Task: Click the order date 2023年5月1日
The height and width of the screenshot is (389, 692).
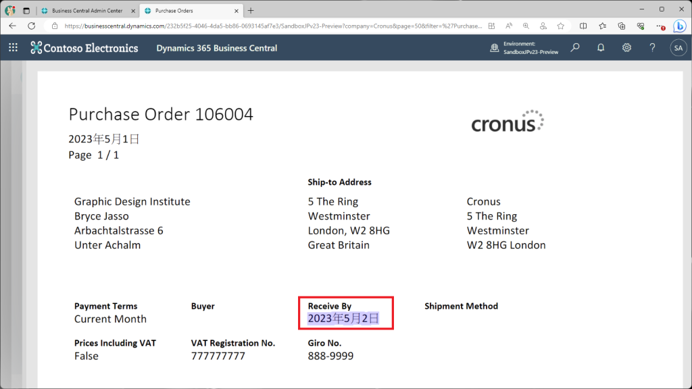Action: pos(103,139)
